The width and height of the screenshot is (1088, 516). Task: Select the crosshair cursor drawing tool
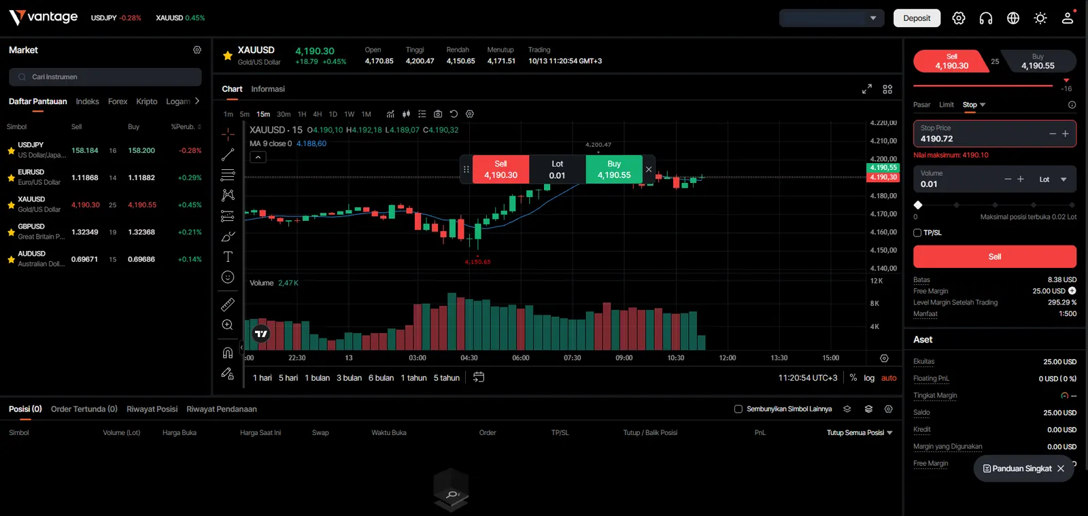(x=228, y=134)
